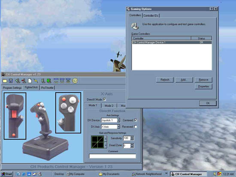This screenshot has height=177, width=236.
Task: Click the full FighterStick joystick image
Action: pos(45,131)
